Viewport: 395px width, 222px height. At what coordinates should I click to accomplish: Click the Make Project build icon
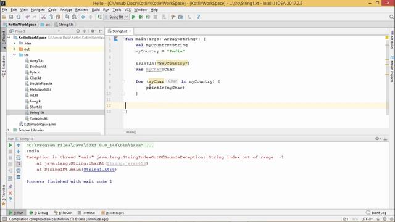(99, 17)
